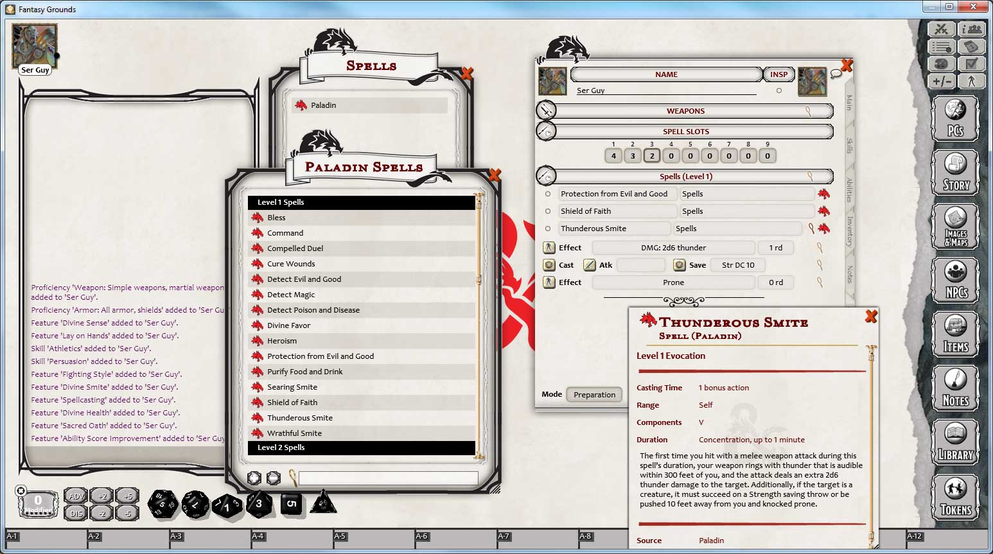The image size is (993, 554).
Task: Collapse the Spells (Level 1) section
Action: pos(547,176)
